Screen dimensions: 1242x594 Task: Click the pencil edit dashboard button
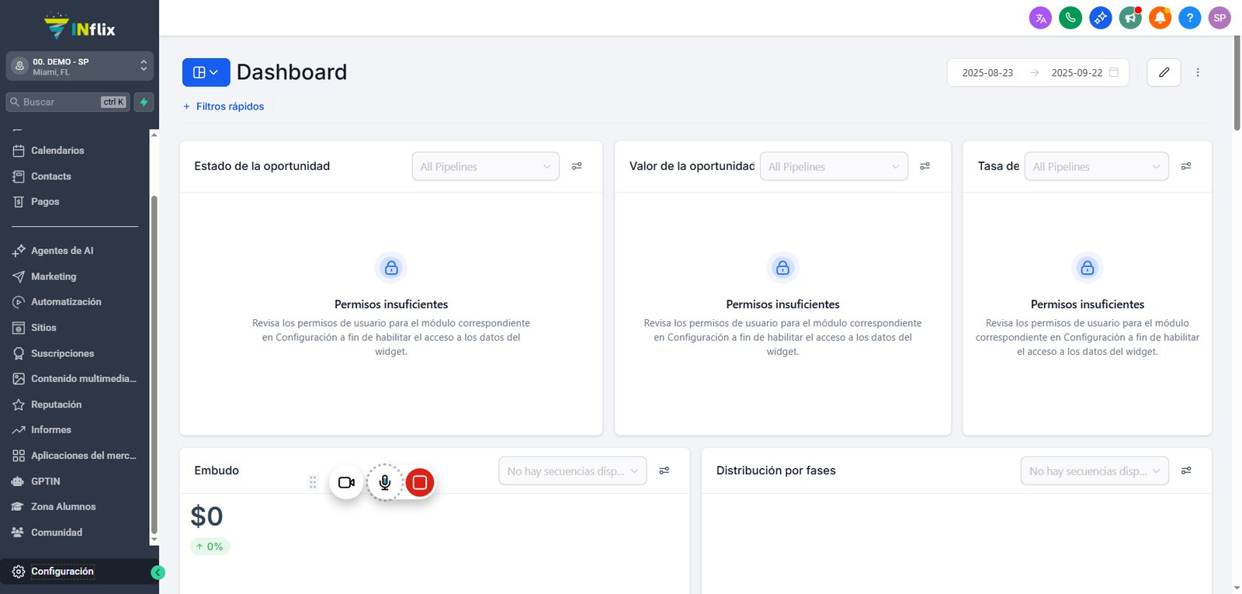pyautogui.click(x=1164, y=72)
